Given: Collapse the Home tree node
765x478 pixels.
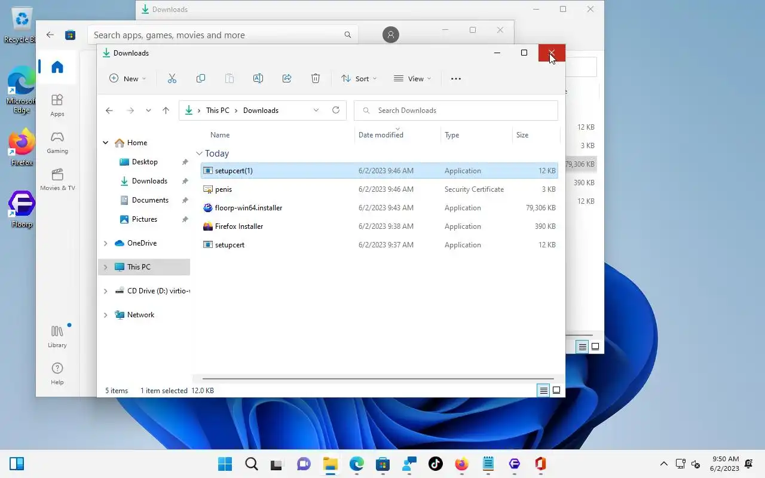Looking at the screenshot, I should click(x=106, y=143).
